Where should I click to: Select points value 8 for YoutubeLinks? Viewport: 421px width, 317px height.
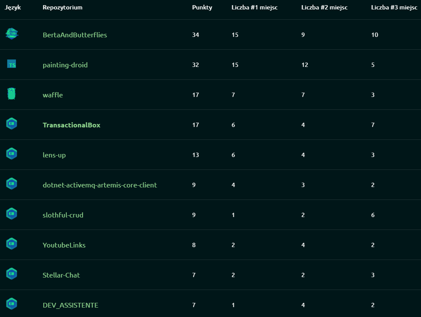(194, 245)
